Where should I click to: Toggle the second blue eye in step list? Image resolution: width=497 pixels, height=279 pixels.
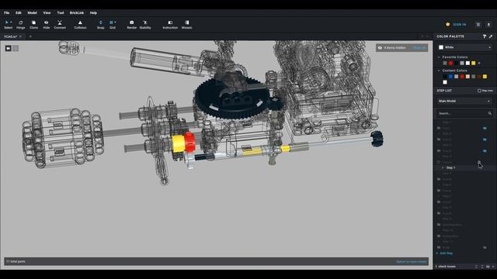point(485,139)
